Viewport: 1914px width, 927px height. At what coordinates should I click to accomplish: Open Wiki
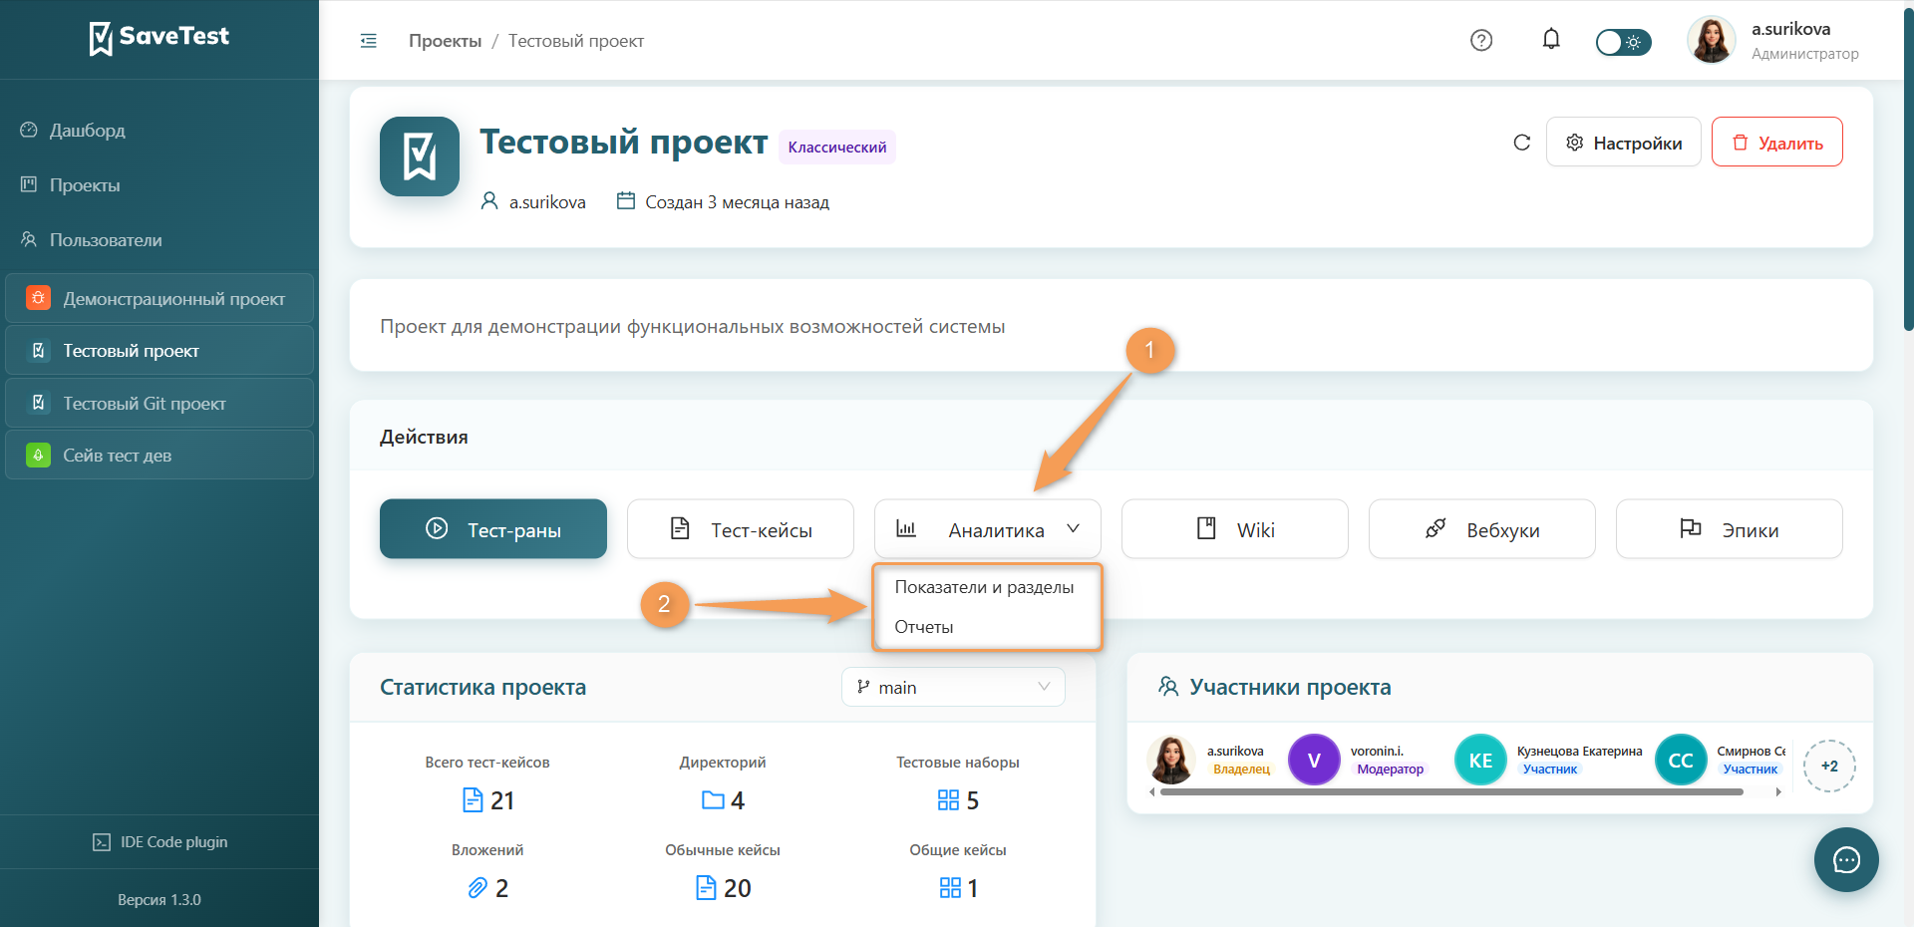[1235, 529]
